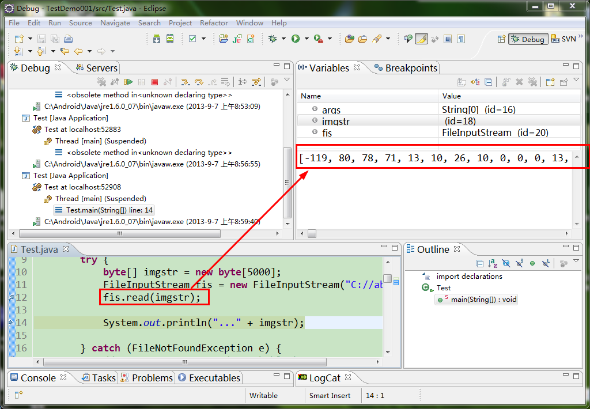The image size is (590, 409).
Task: Click the Back navigation arrow
Action: 78,51
